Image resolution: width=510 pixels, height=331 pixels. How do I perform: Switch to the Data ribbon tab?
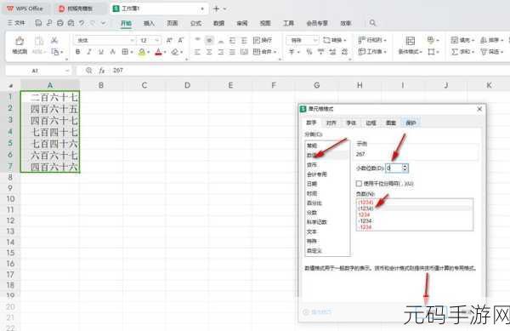[x=219, y=23]
